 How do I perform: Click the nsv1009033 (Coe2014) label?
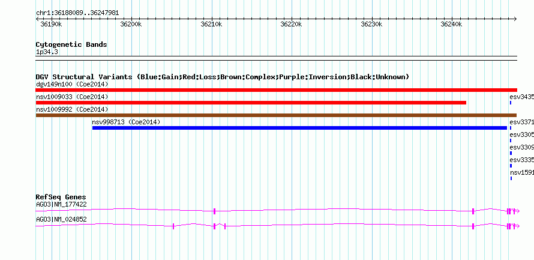(x=72, y=97)
